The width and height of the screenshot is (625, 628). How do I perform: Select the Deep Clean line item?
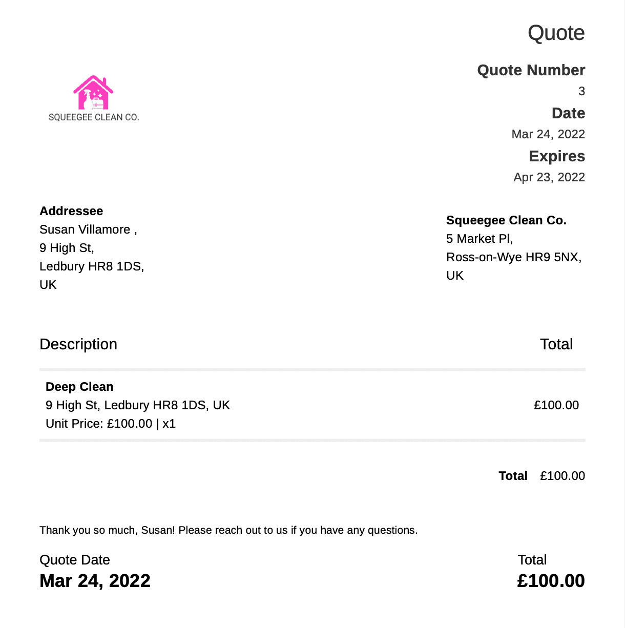point(79,387)
